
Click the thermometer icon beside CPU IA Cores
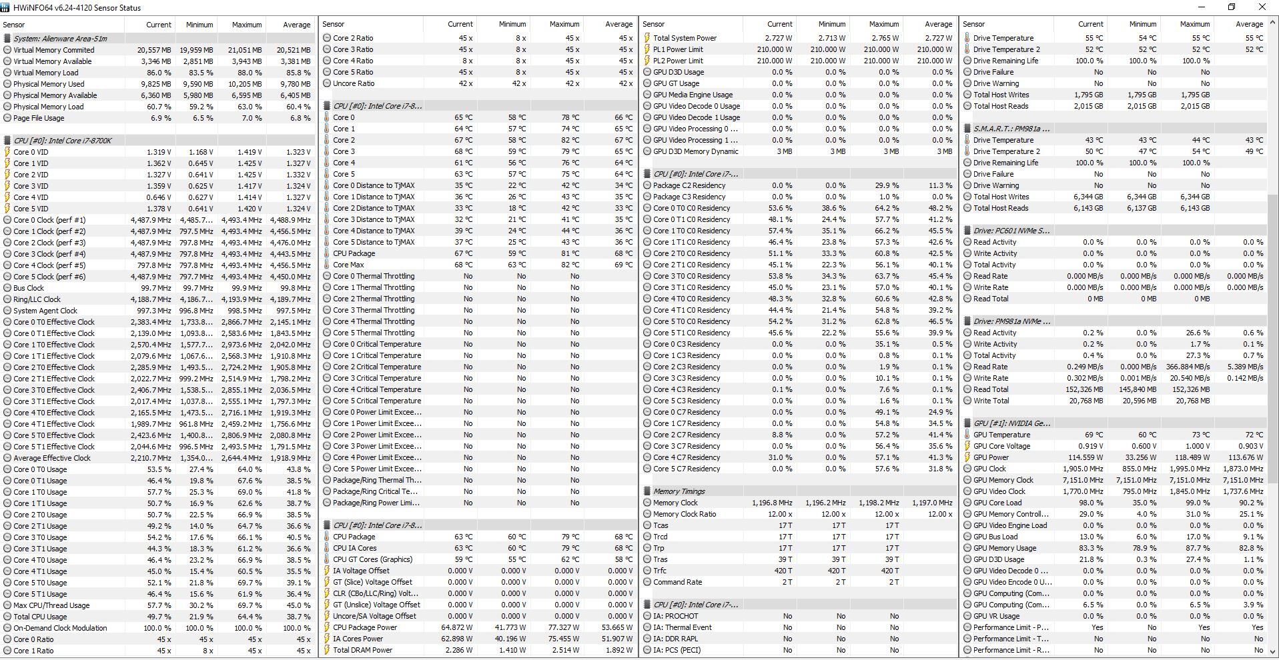327,548
